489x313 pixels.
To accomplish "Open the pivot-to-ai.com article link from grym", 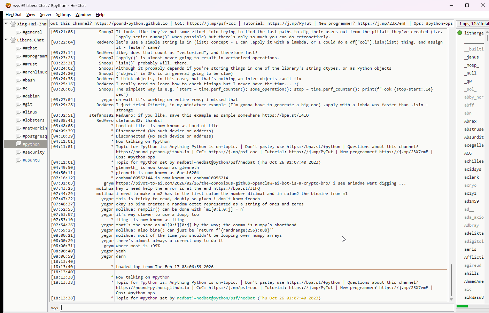I will (223, 183).
